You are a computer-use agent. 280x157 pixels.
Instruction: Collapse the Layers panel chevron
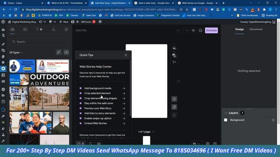tap(226, 113)
